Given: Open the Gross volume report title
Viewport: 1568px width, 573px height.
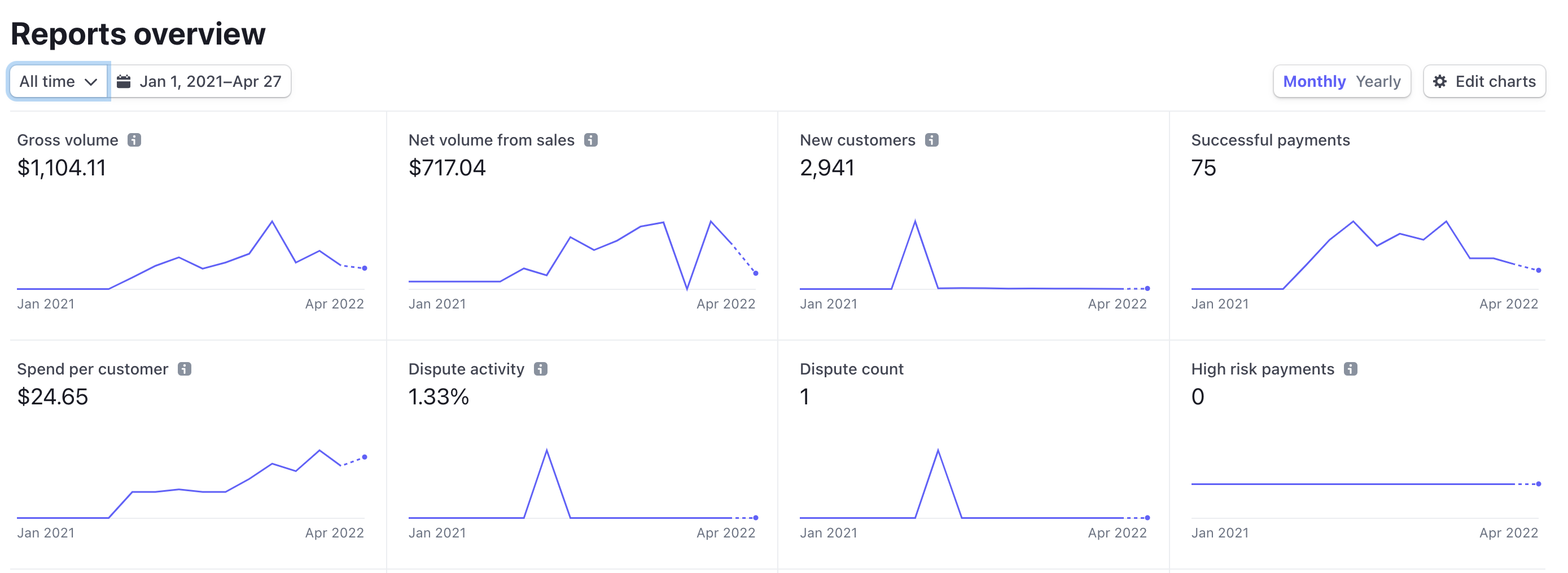Looking at the screenshot, I should tap(68, 140).
